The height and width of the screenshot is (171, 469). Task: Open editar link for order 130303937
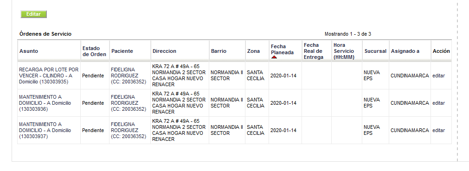point(438,131)
